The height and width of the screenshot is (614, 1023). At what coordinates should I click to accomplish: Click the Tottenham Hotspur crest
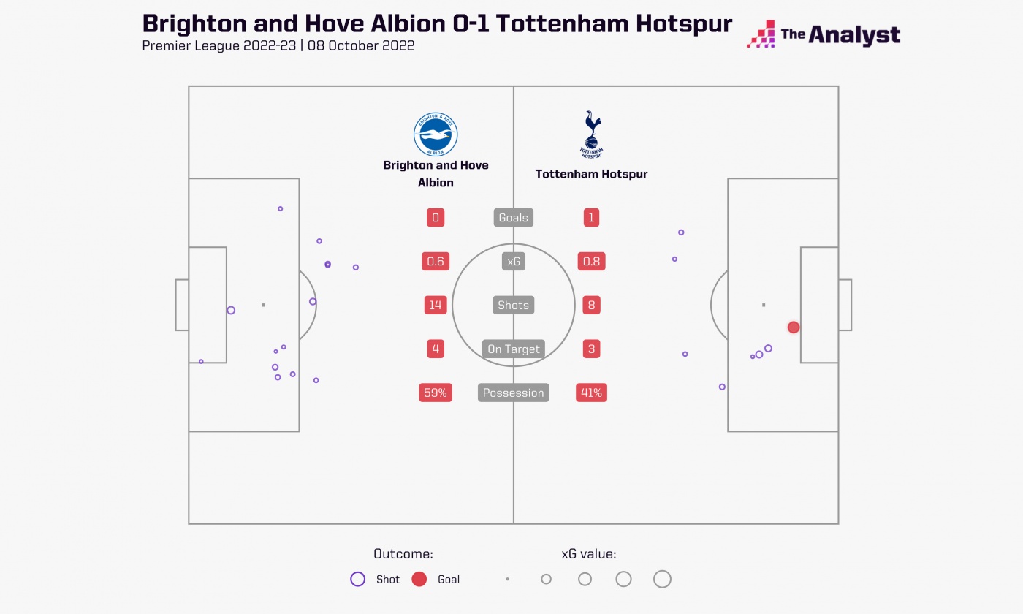(591, 134)
